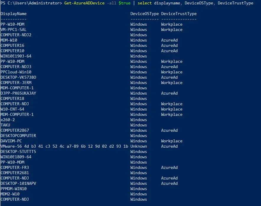
Task: Click the COMPUTER-FR3 device name
Action: pyautogui.click(x=15, y=168)
